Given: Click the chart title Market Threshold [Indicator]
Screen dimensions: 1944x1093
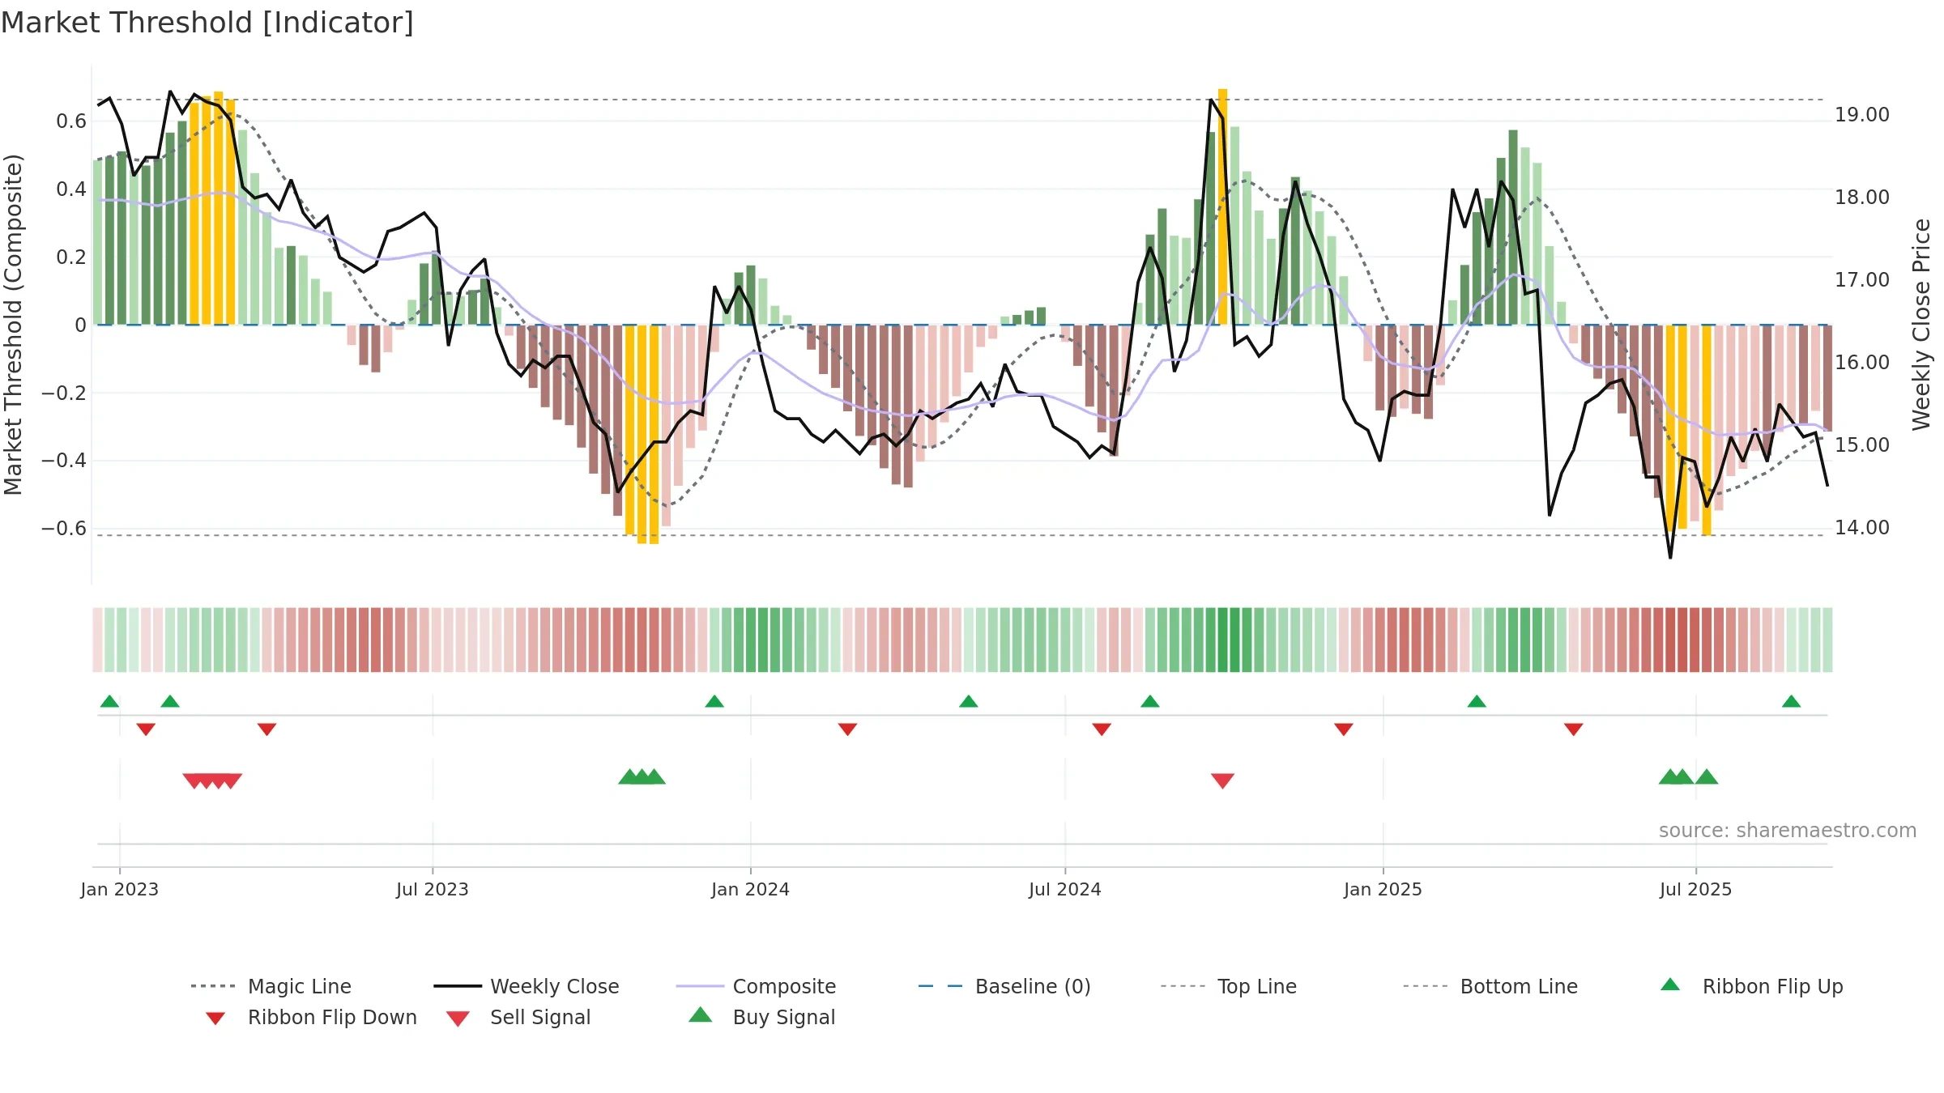Looking at the screenshot, I should (207, 23).
